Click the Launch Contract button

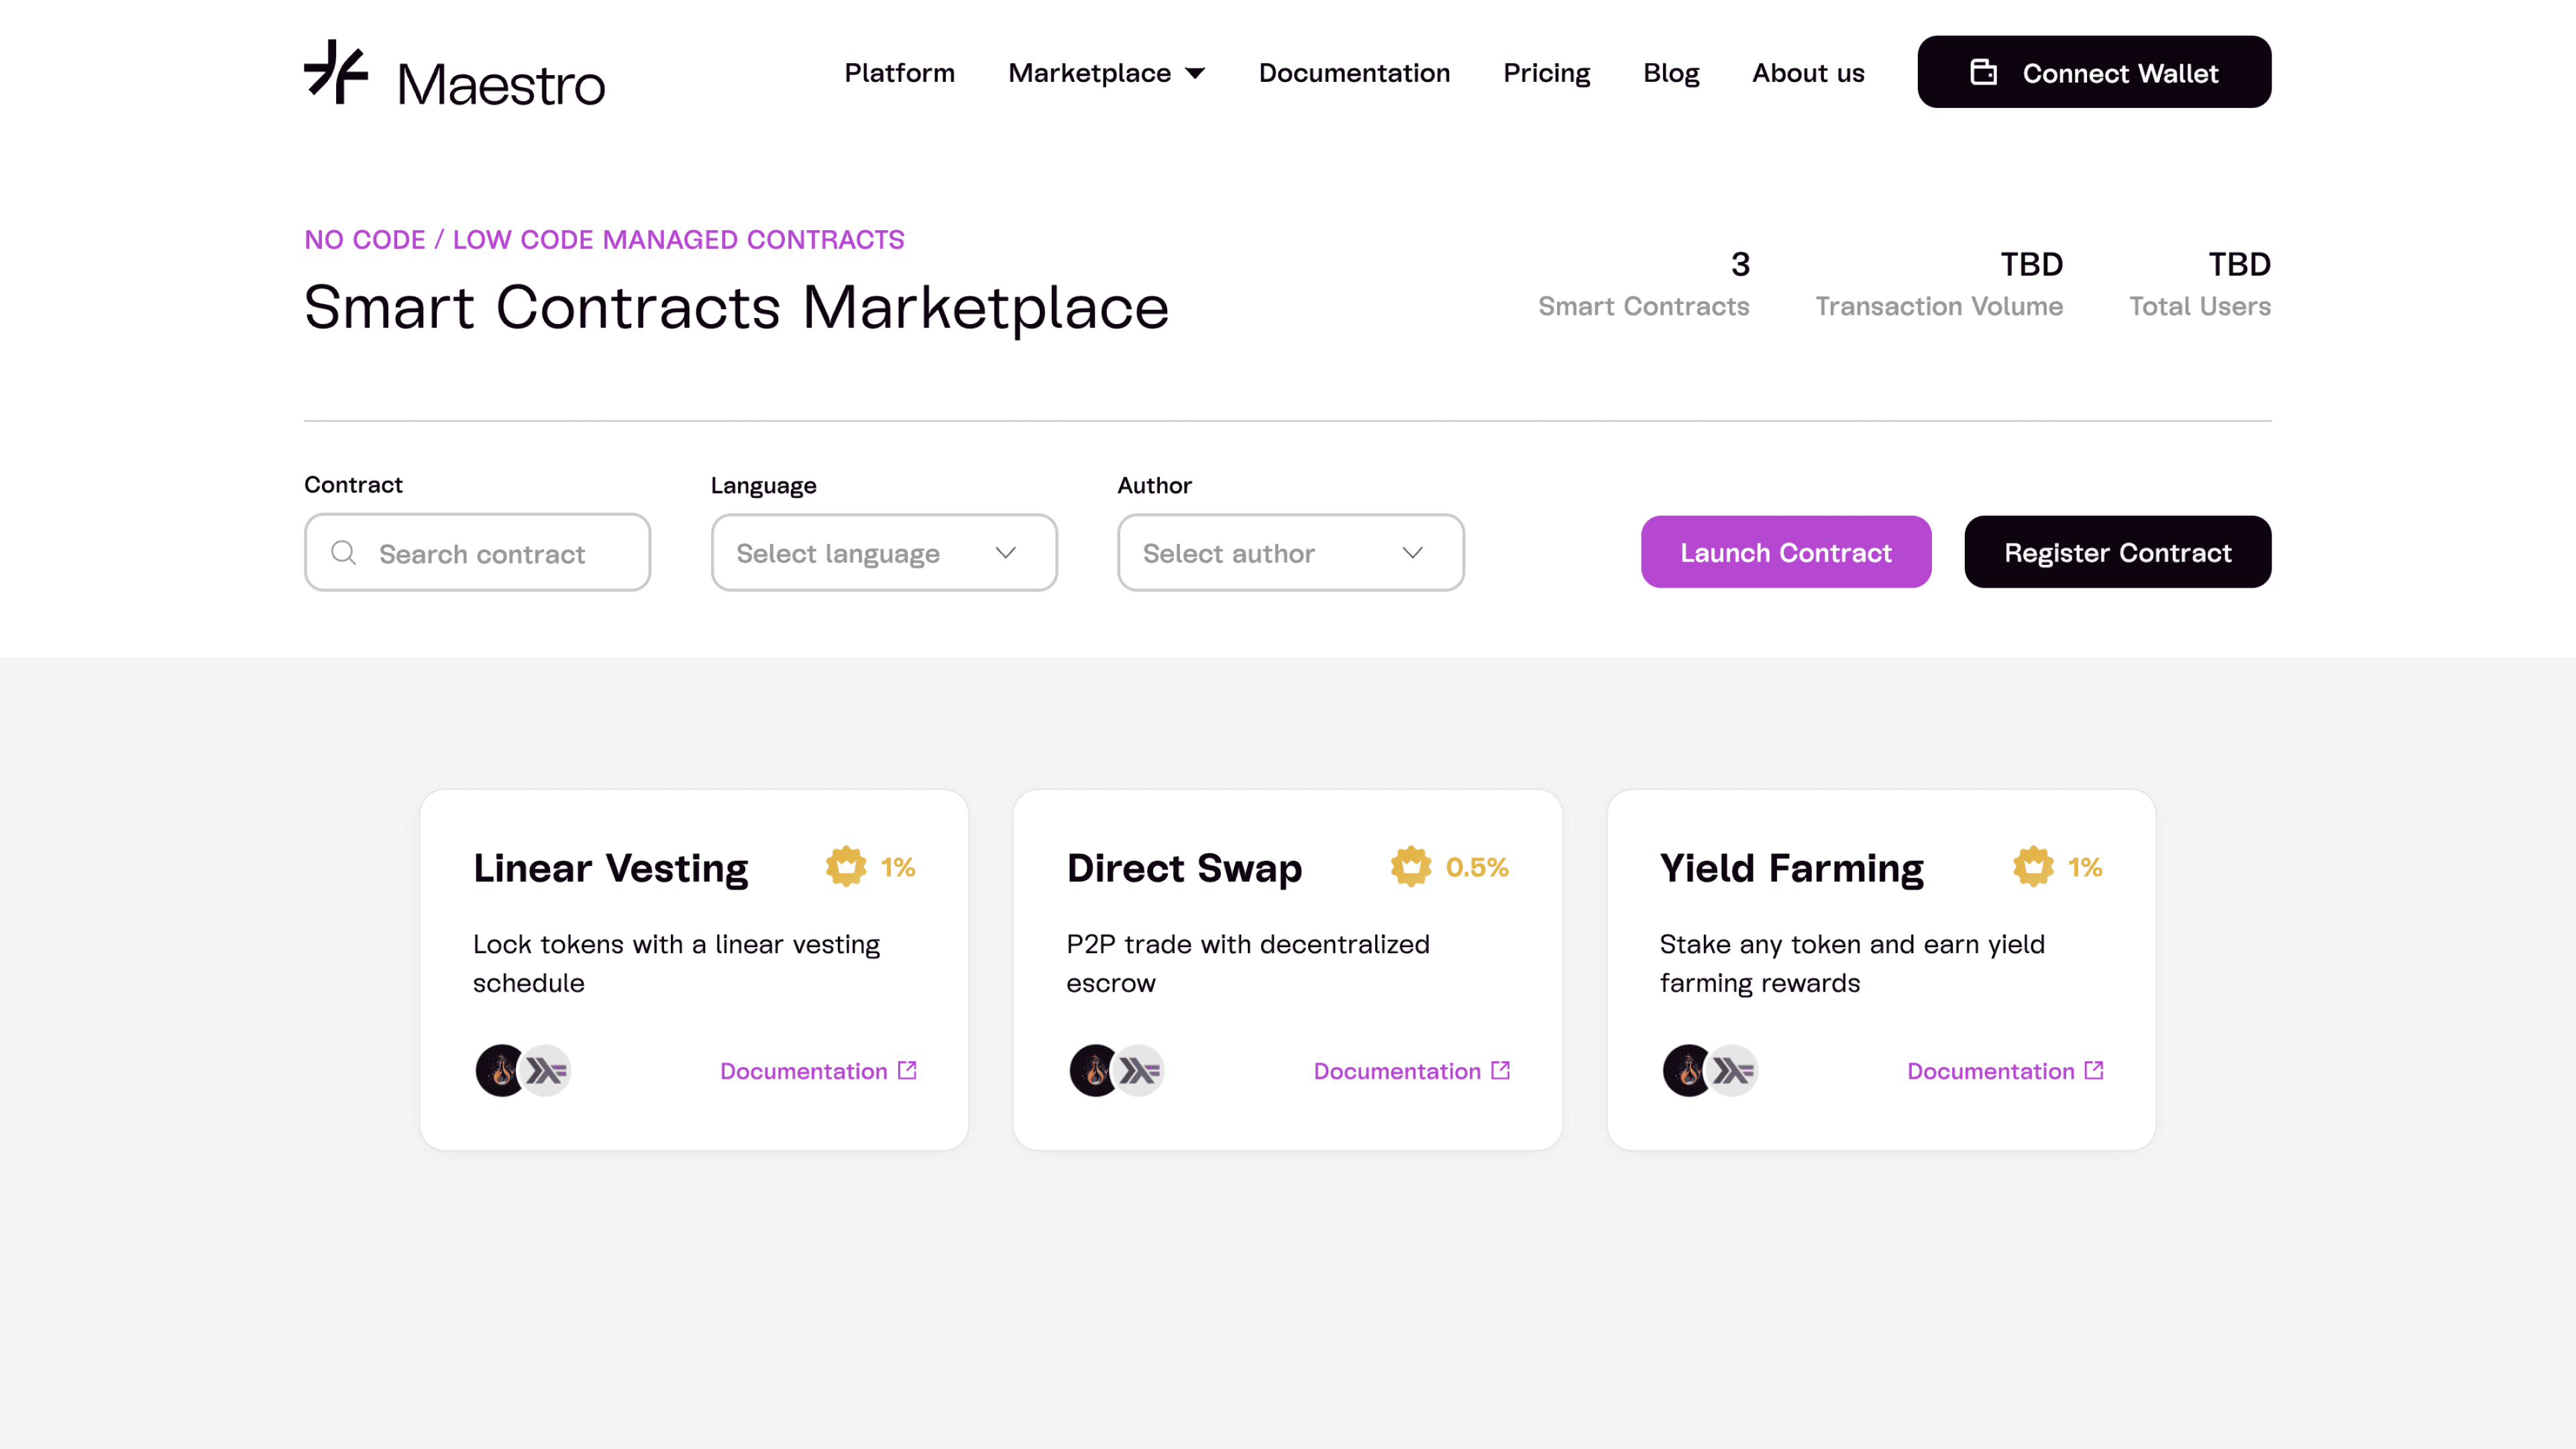[x=1786, y=552]
